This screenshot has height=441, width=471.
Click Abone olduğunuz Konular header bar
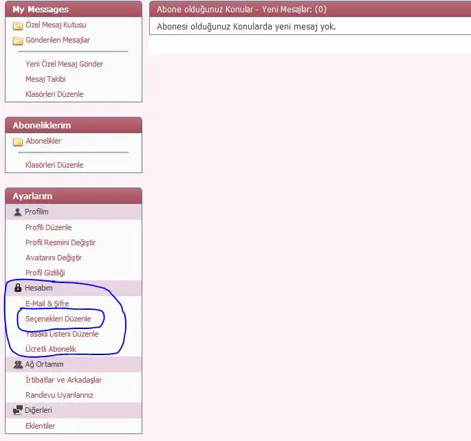click(310, 10)
